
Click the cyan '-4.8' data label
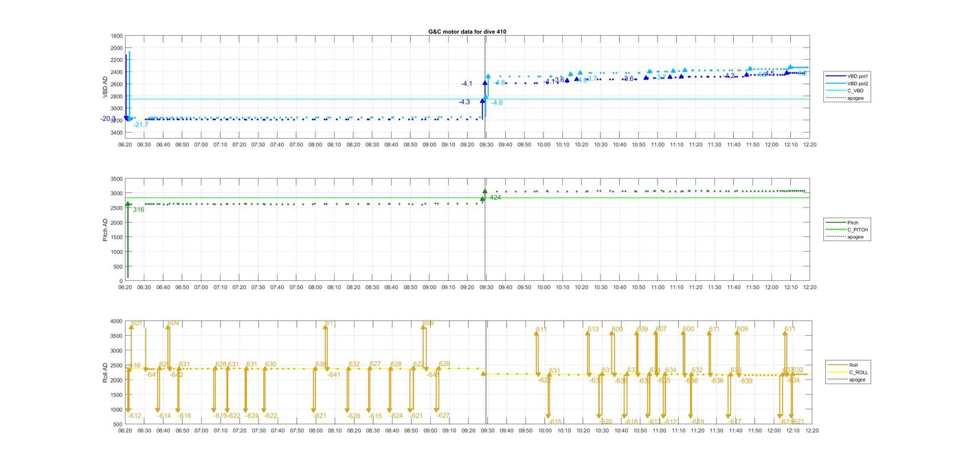(497, 103)
